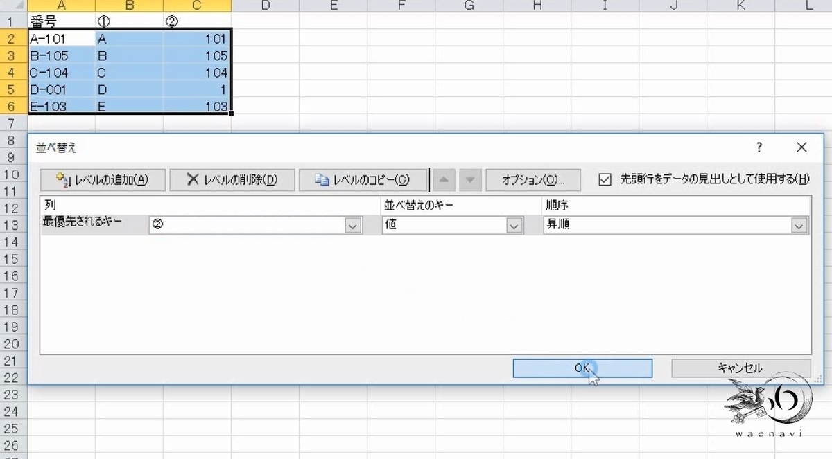The width and height of the screenshot is (832, 459).
Task: Confirm the sort with OK
Action: point(581,368)
